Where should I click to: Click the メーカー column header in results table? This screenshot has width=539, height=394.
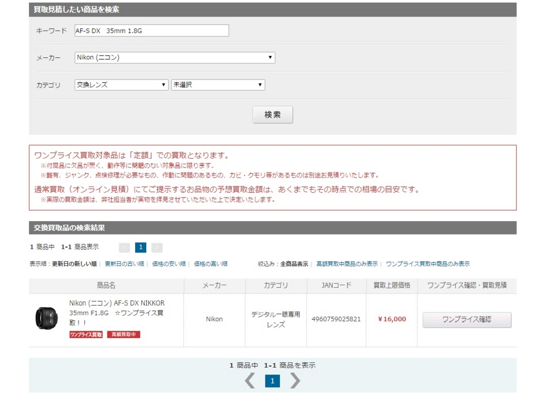215,285
